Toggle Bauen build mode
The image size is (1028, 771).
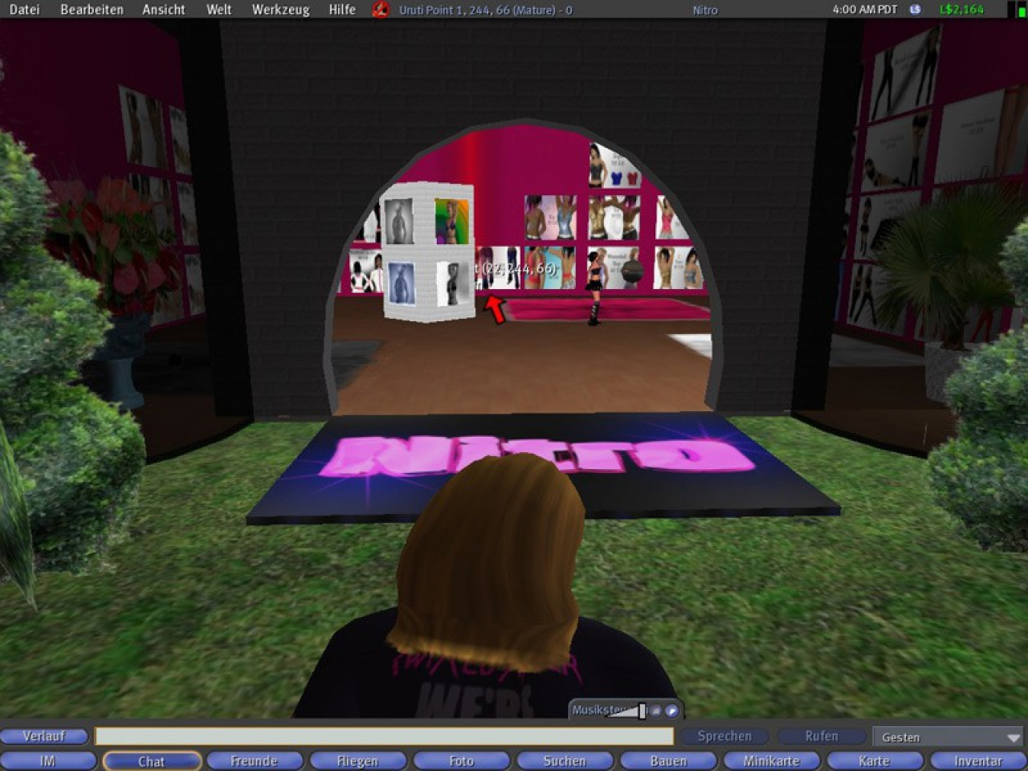668,761
